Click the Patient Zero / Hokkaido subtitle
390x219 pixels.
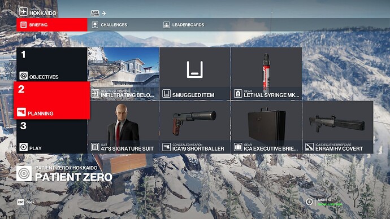(x=66, y=168)
